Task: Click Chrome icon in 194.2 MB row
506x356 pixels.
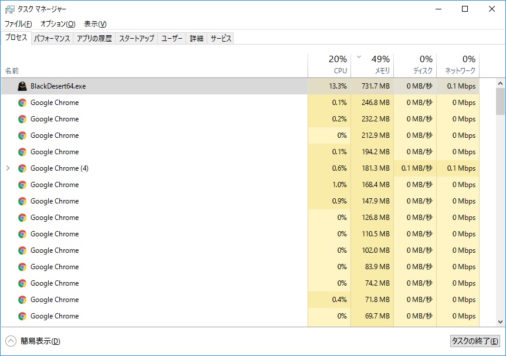Action: [x=22, y=152]
